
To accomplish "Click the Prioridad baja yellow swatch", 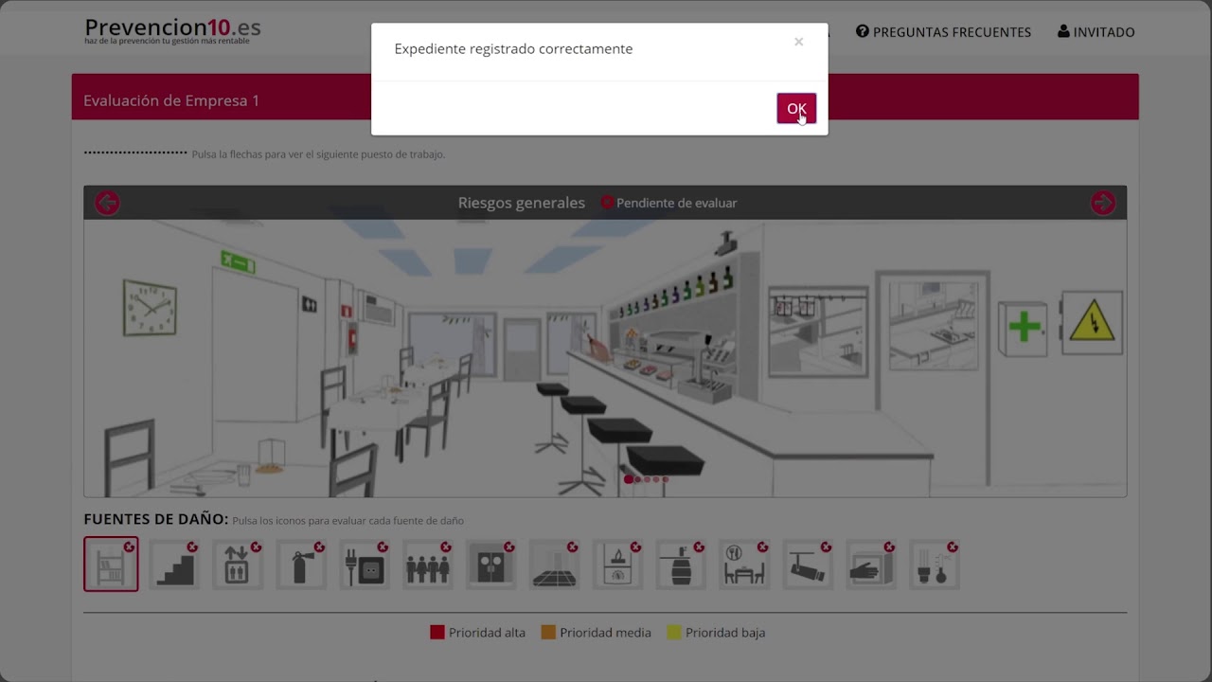I will [x=674, y=632].
